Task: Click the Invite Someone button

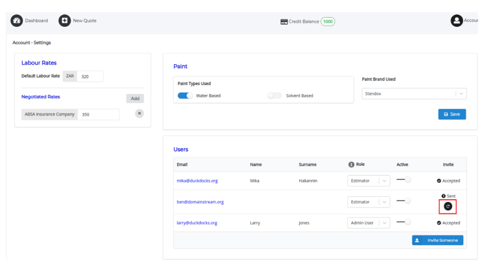Action: (x=437, y=240)
